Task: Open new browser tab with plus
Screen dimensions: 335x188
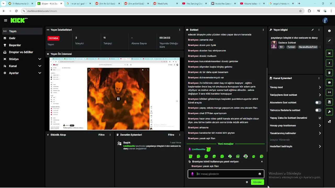Action: (299, 4)
